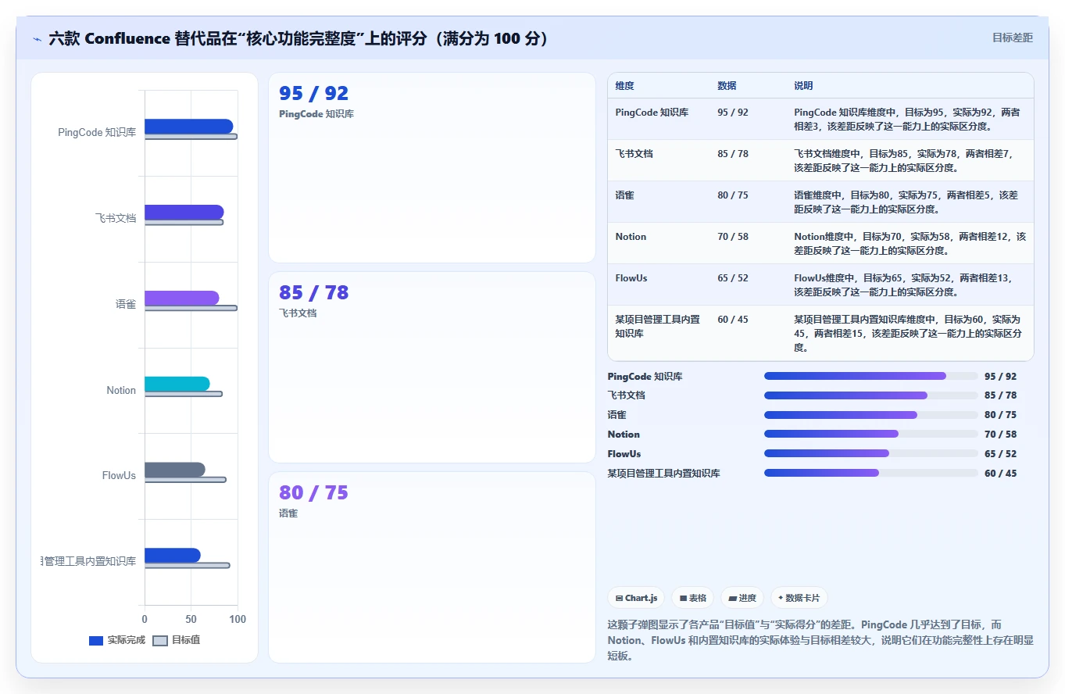
Task: Click the Notion progress bar
Action: [871, 434]
